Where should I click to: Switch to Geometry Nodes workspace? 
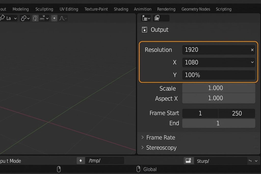tap(196, 9)
